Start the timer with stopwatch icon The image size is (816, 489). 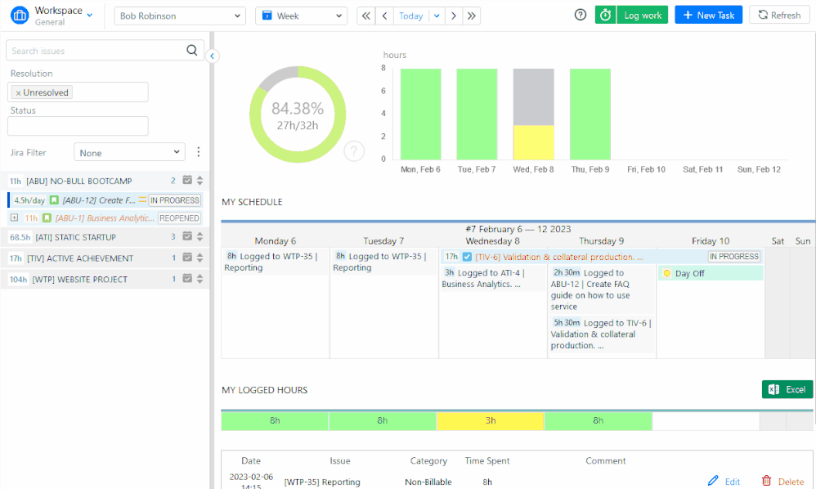(605, 15)
